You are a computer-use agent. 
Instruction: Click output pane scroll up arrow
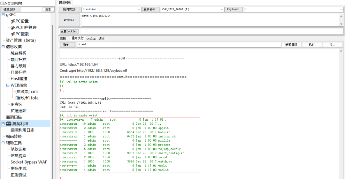341,51
